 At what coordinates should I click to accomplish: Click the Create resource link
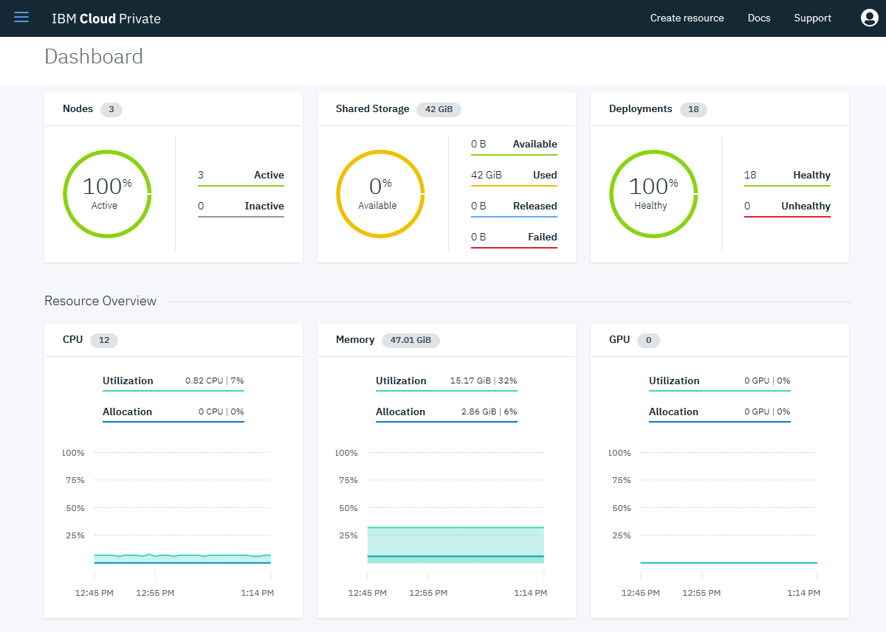pos(687,18)
